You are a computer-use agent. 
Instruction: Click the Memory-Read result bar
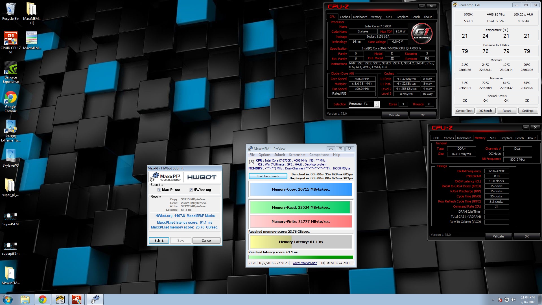coord(301,208)
